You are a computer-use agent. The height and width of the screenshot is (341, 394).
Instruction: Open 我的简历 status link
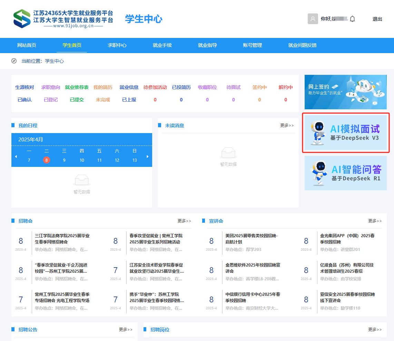coord(103,88)
